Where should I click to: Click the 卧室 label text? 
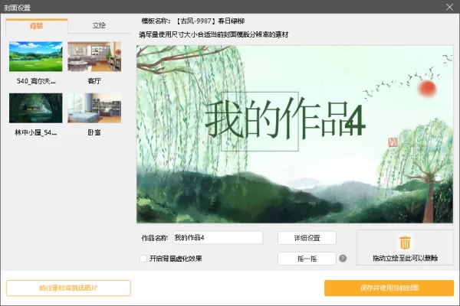94,132
